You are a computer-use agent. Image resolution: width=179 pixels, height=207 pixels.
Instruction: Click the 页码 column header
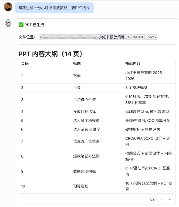click(25, 64)
